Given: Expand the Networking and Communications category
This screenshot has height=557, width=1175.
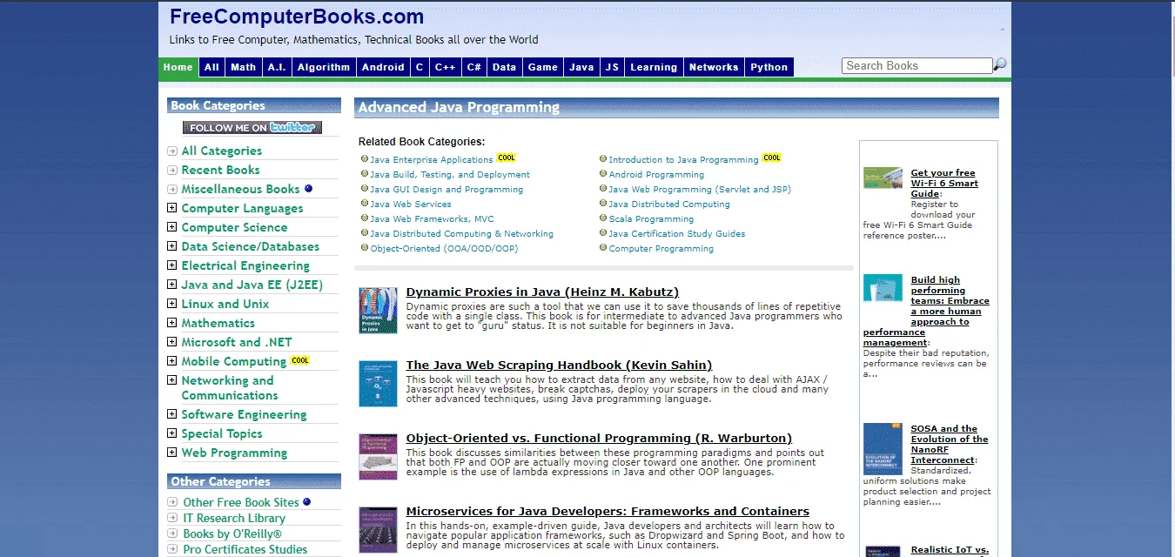Looking at the screenshot, I should (172, 380).
